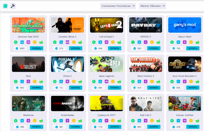Open the Фильтр: Обычные dropdown
The image size is (204, 132).
click(152, 6)
